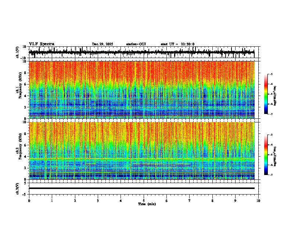
Task: Click the ch.1 "Frequency (kHz)" axis label
Action: point(21,86)
